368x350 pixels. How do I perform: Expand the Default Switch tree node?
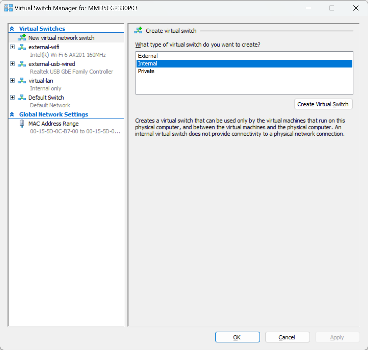tap(13, 98)
